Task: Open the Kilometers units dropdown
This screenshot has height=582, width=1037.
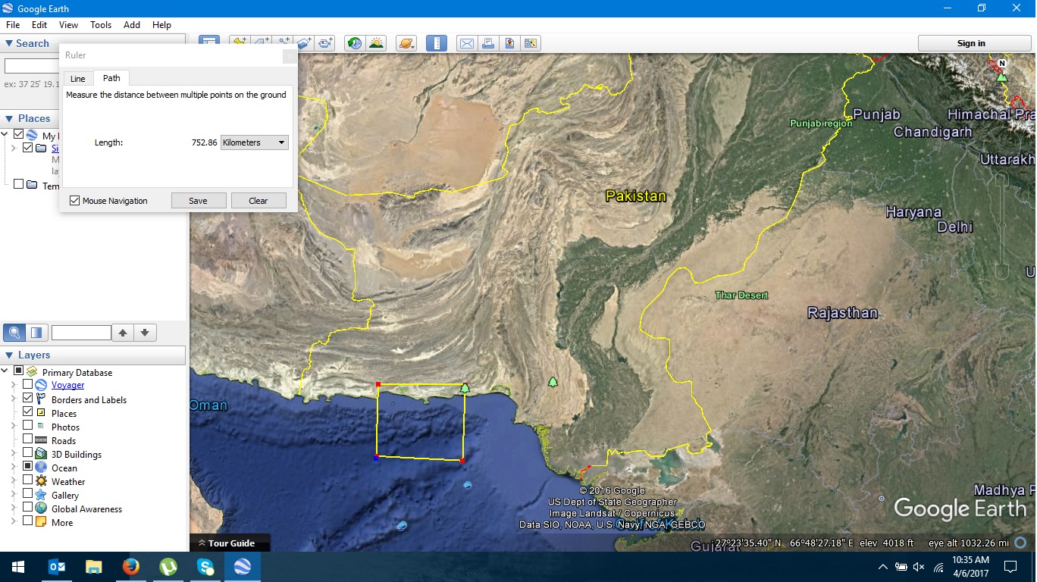Action: coord(254,142)
